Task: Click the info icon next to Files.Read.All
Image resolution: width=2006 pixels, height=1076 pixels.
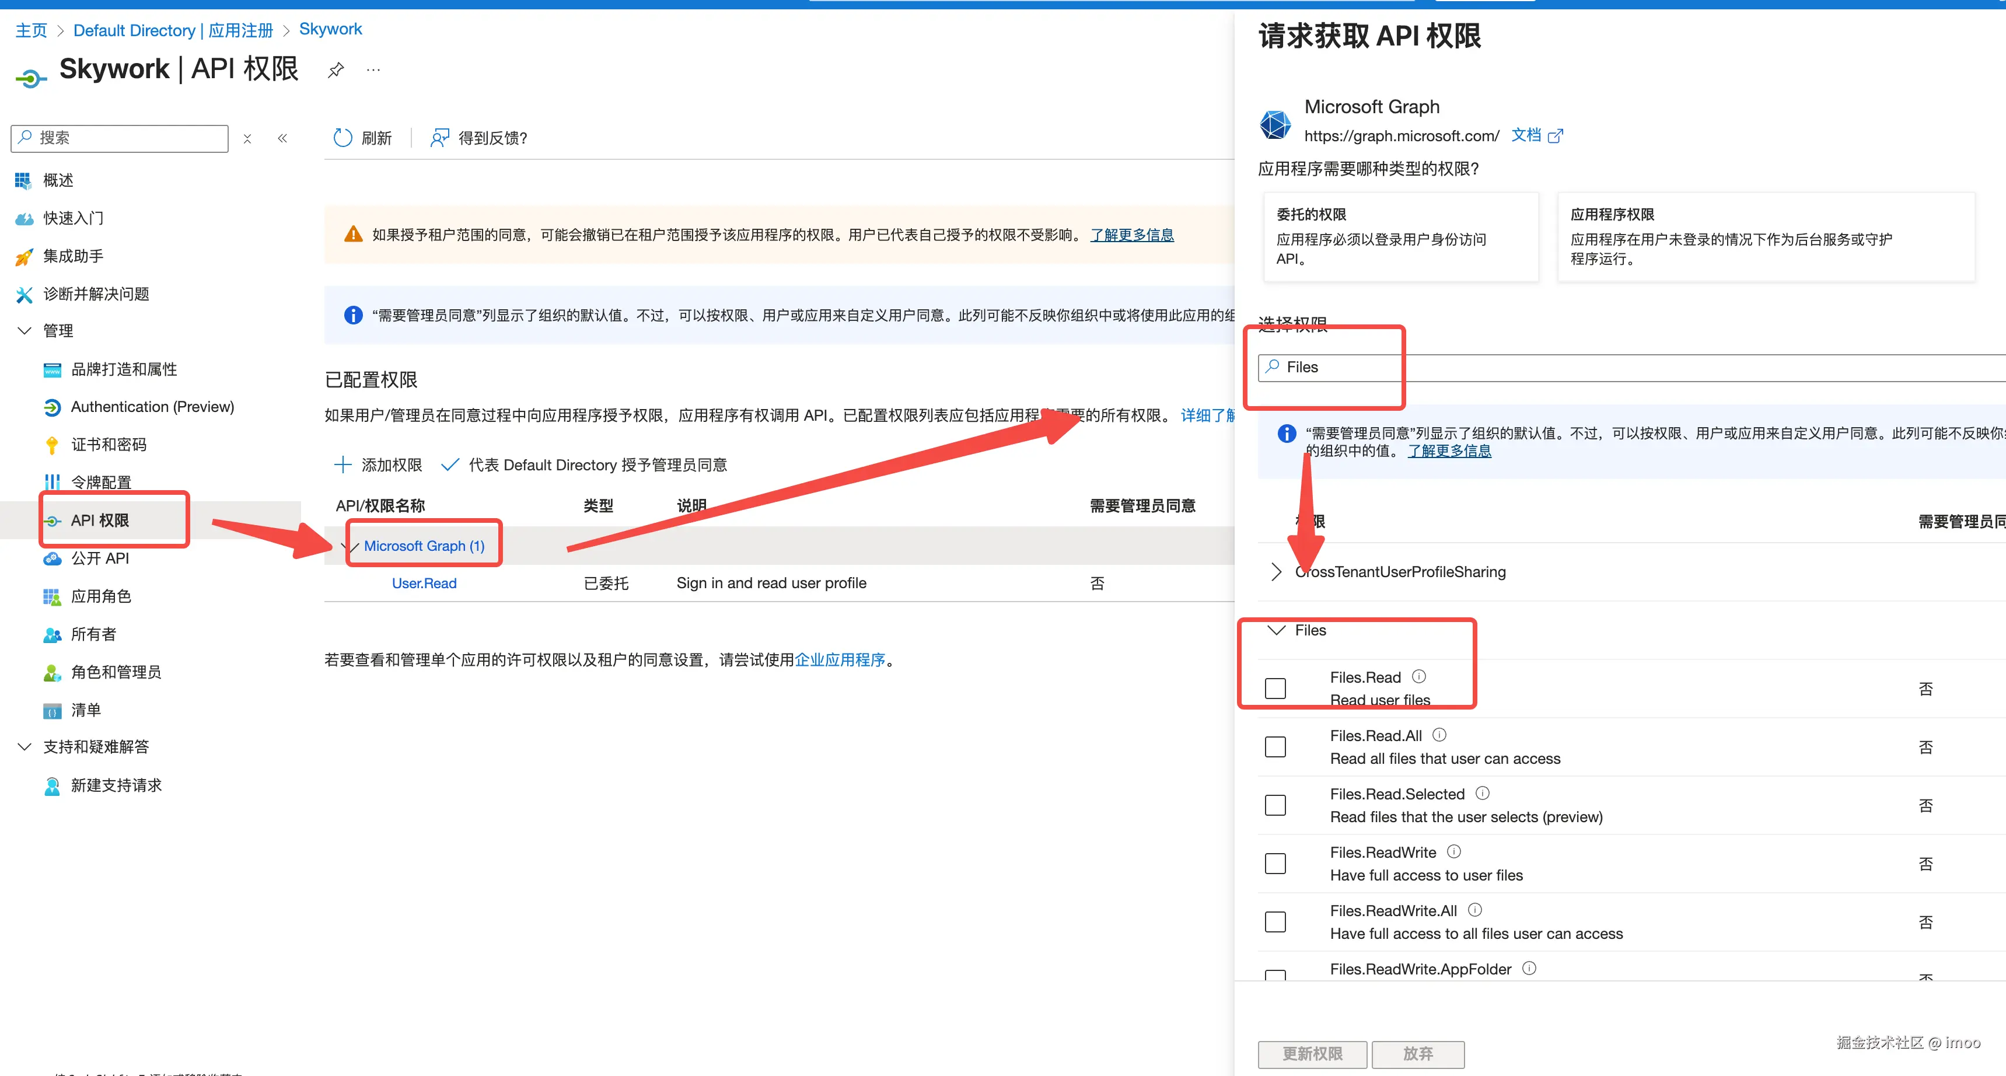Action: click(1440, 735)
